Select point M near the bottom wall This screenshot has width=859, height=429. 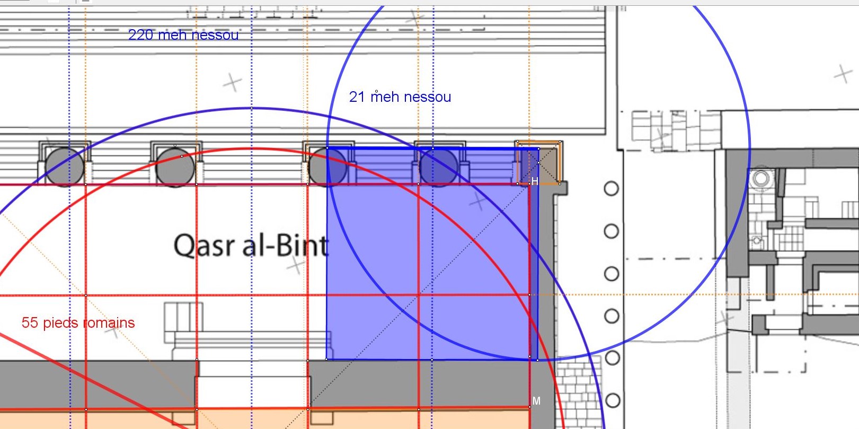pyautogui.click(x=530, y=407)
